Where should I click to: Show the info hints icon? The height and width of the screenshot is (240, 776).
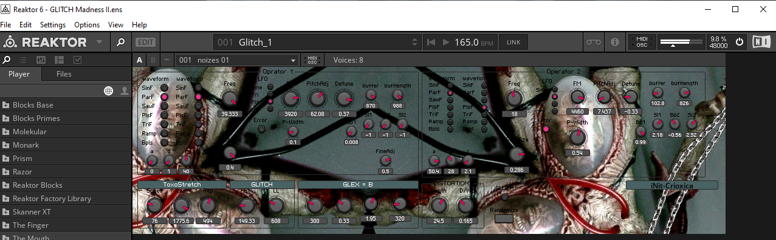point(614,43)
